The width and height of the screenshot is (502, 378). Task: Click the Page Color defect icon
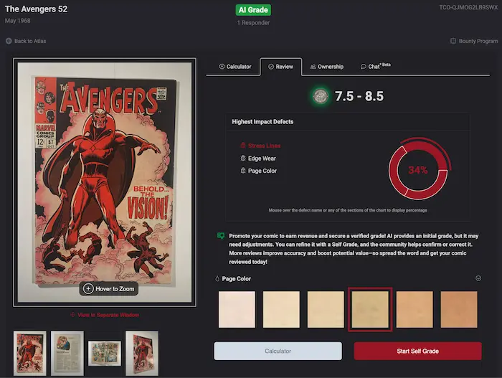[x=243, y=171]
